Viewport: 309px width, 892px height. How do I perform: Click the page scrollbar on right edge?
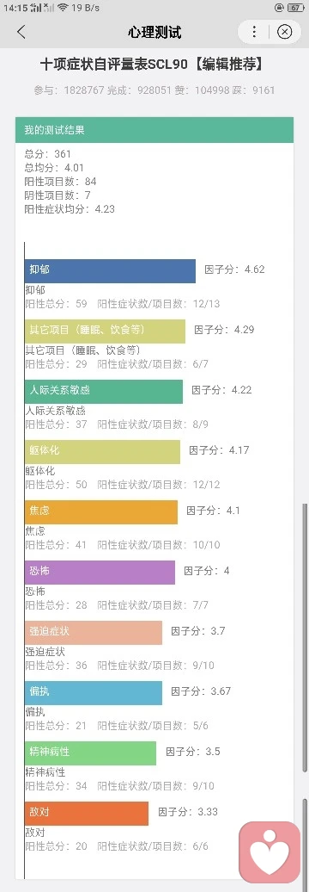point(306,637)
